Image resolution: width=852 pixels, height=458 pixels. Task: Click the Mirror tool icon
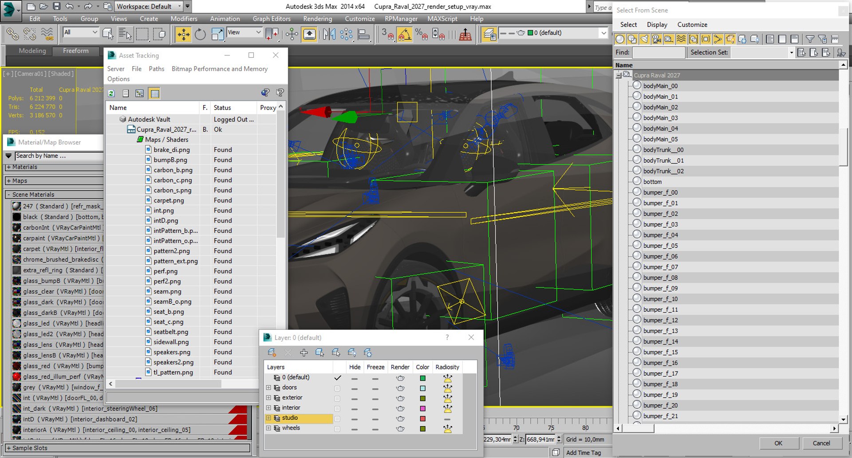pos(329,34)
